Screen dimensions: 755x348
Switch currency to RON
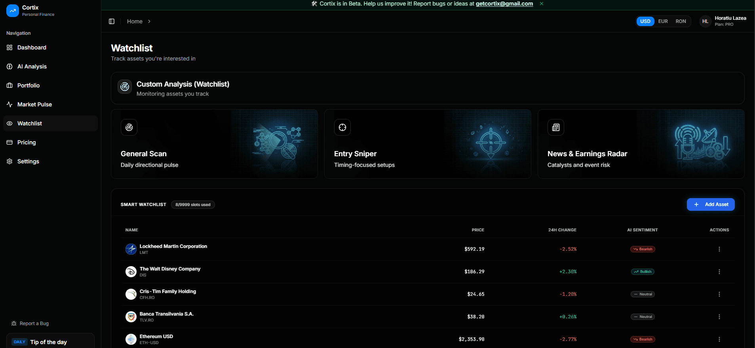pyautogui.click(x=681, y=21)
